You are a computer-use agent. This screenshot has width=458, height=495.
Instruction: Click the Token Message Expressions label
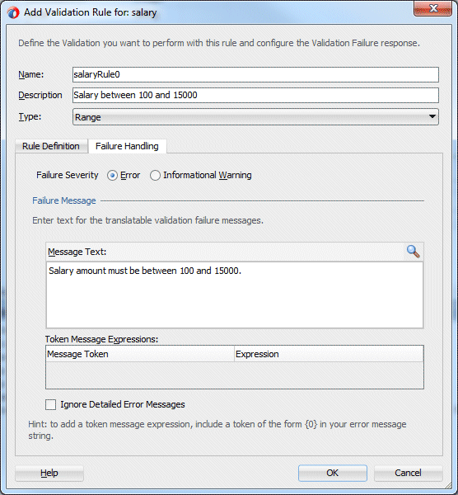tap(101, 339)
